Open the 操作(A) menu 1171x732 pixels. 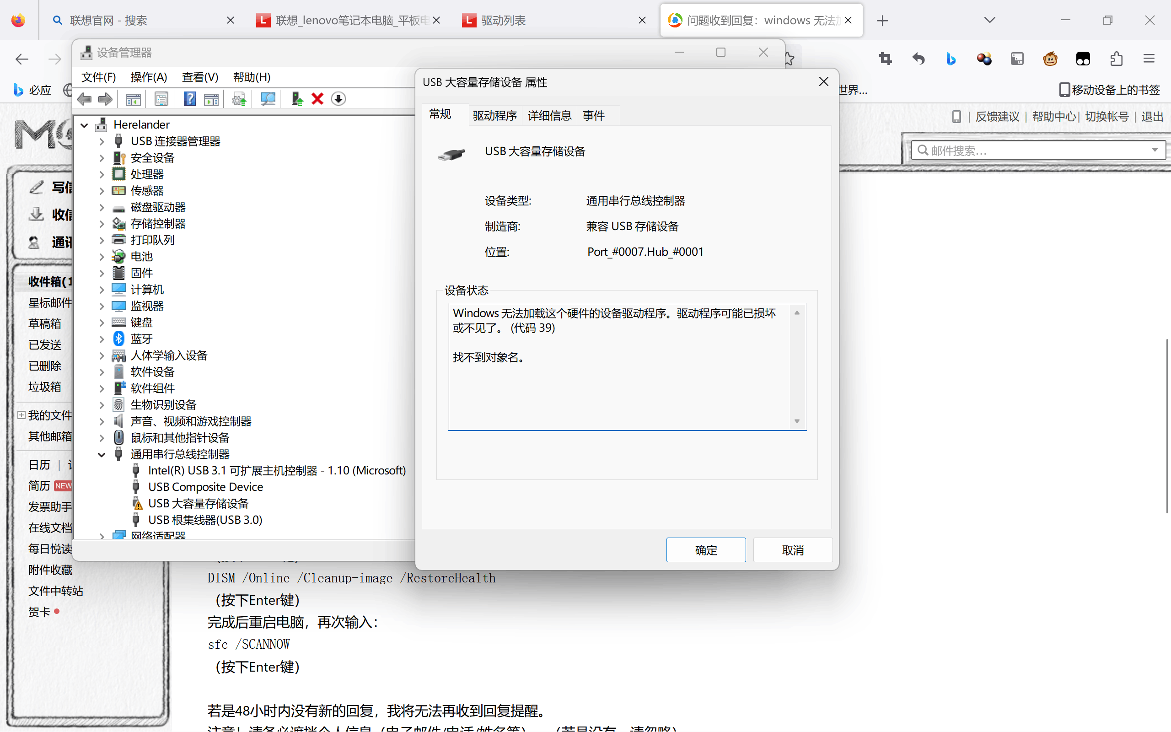[x=149, y=77]
